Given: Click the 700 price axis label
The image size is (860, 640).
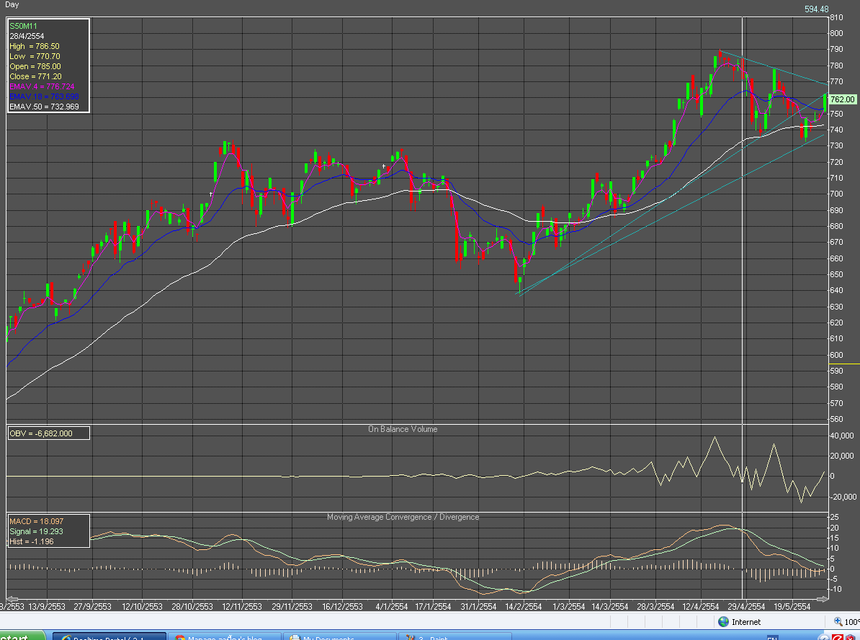Looking at the screenshot, I should coord(836,194).
